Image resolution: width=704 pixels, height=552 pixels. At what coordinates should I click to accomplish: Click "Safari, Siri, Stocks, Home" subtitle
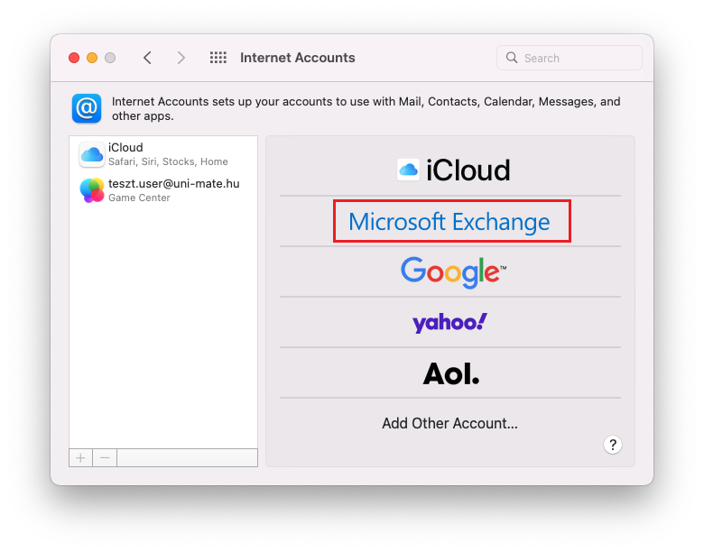[168, 161]
